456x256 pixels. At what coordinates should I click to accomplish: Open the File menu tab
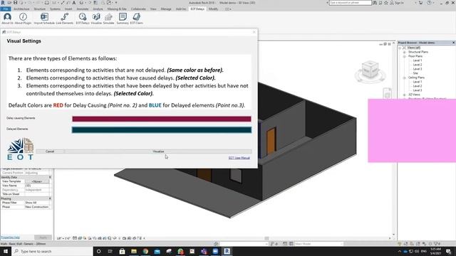click(x=6, y=9)
